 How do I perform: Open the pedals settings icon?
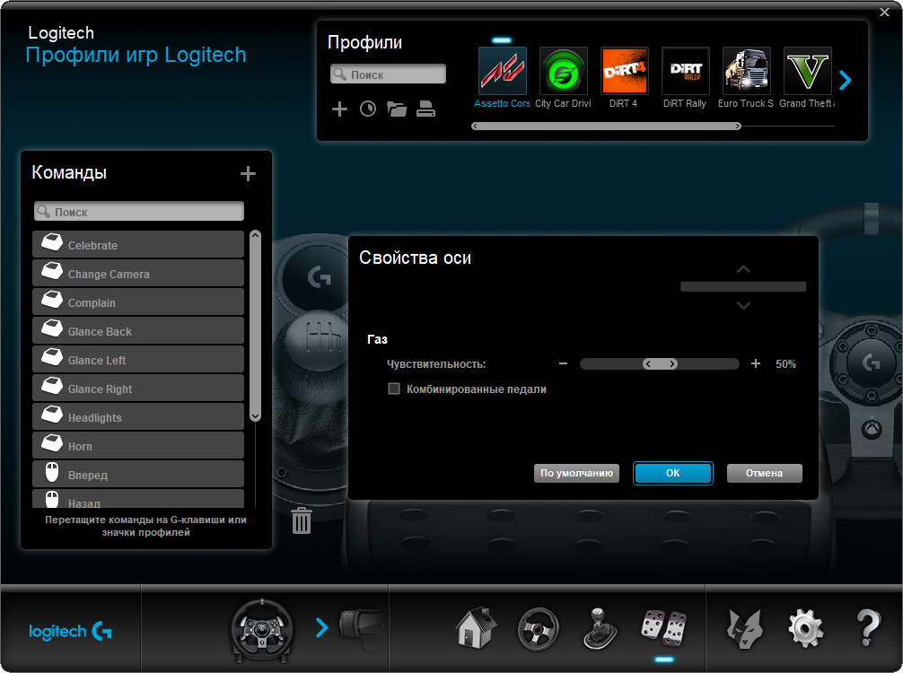663,628
